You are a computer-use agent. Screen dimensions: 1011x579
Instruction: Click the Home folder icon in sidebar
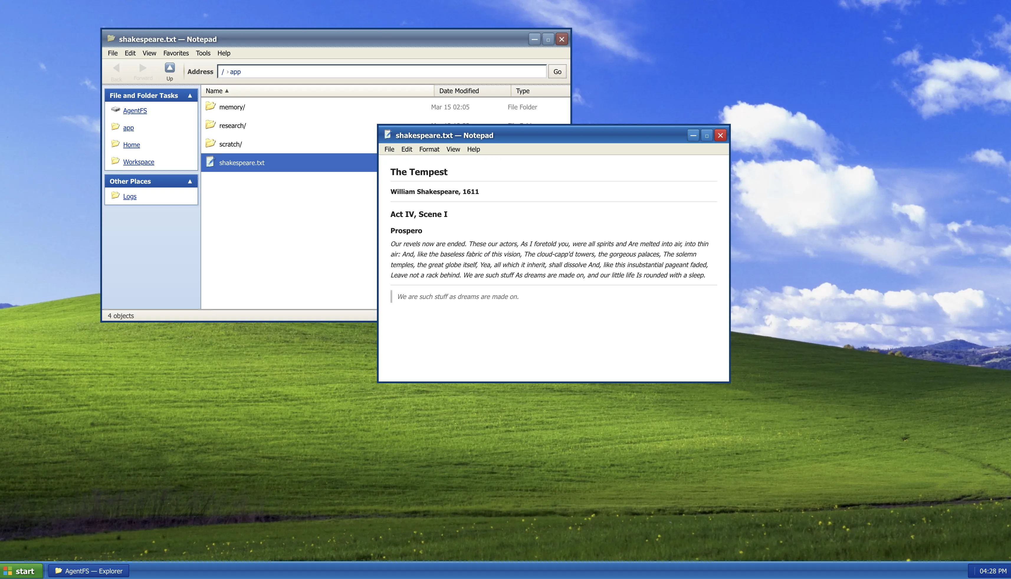(x=115, y=144)
